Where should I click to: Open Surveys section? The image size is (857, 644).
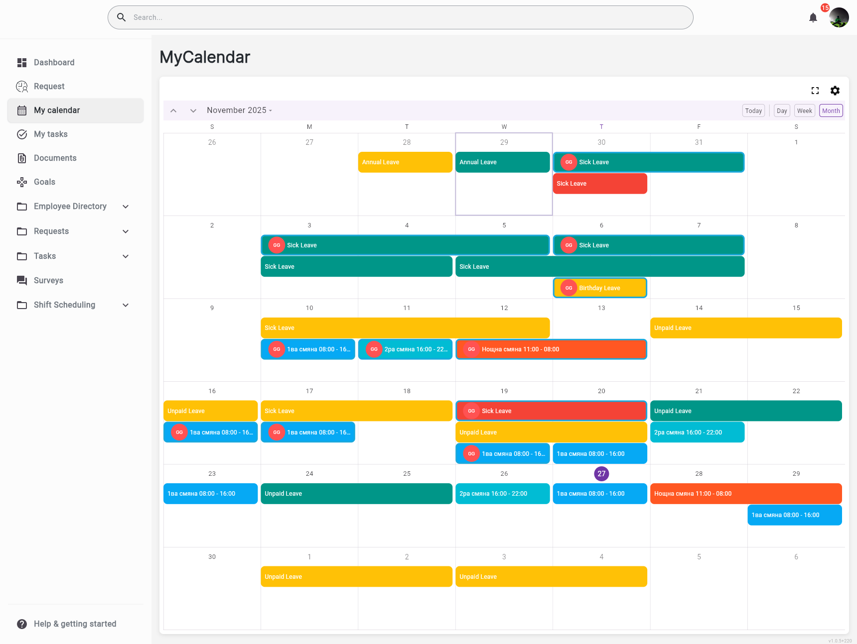coord(48,281)
